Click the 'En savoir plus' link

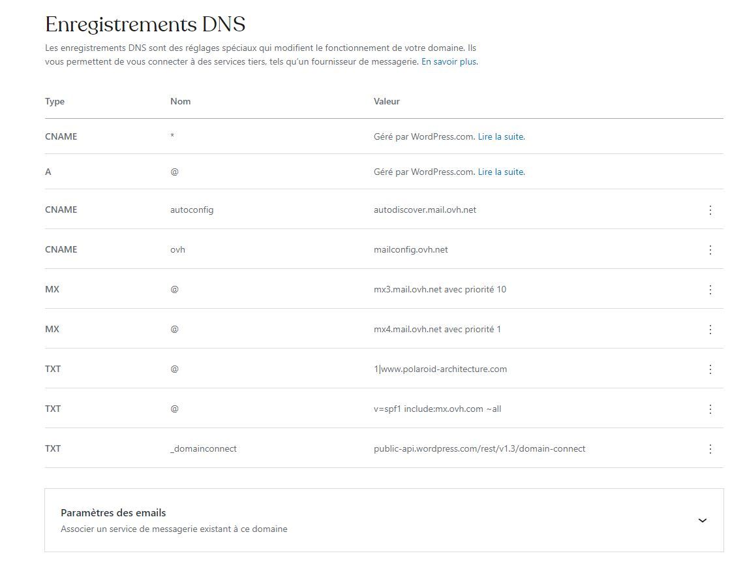[x=449, y=62]
